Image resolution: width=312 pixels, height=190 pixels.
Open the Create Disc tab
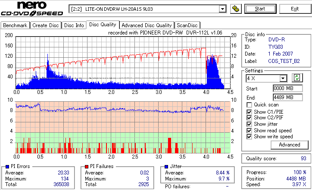coord(46,25)
